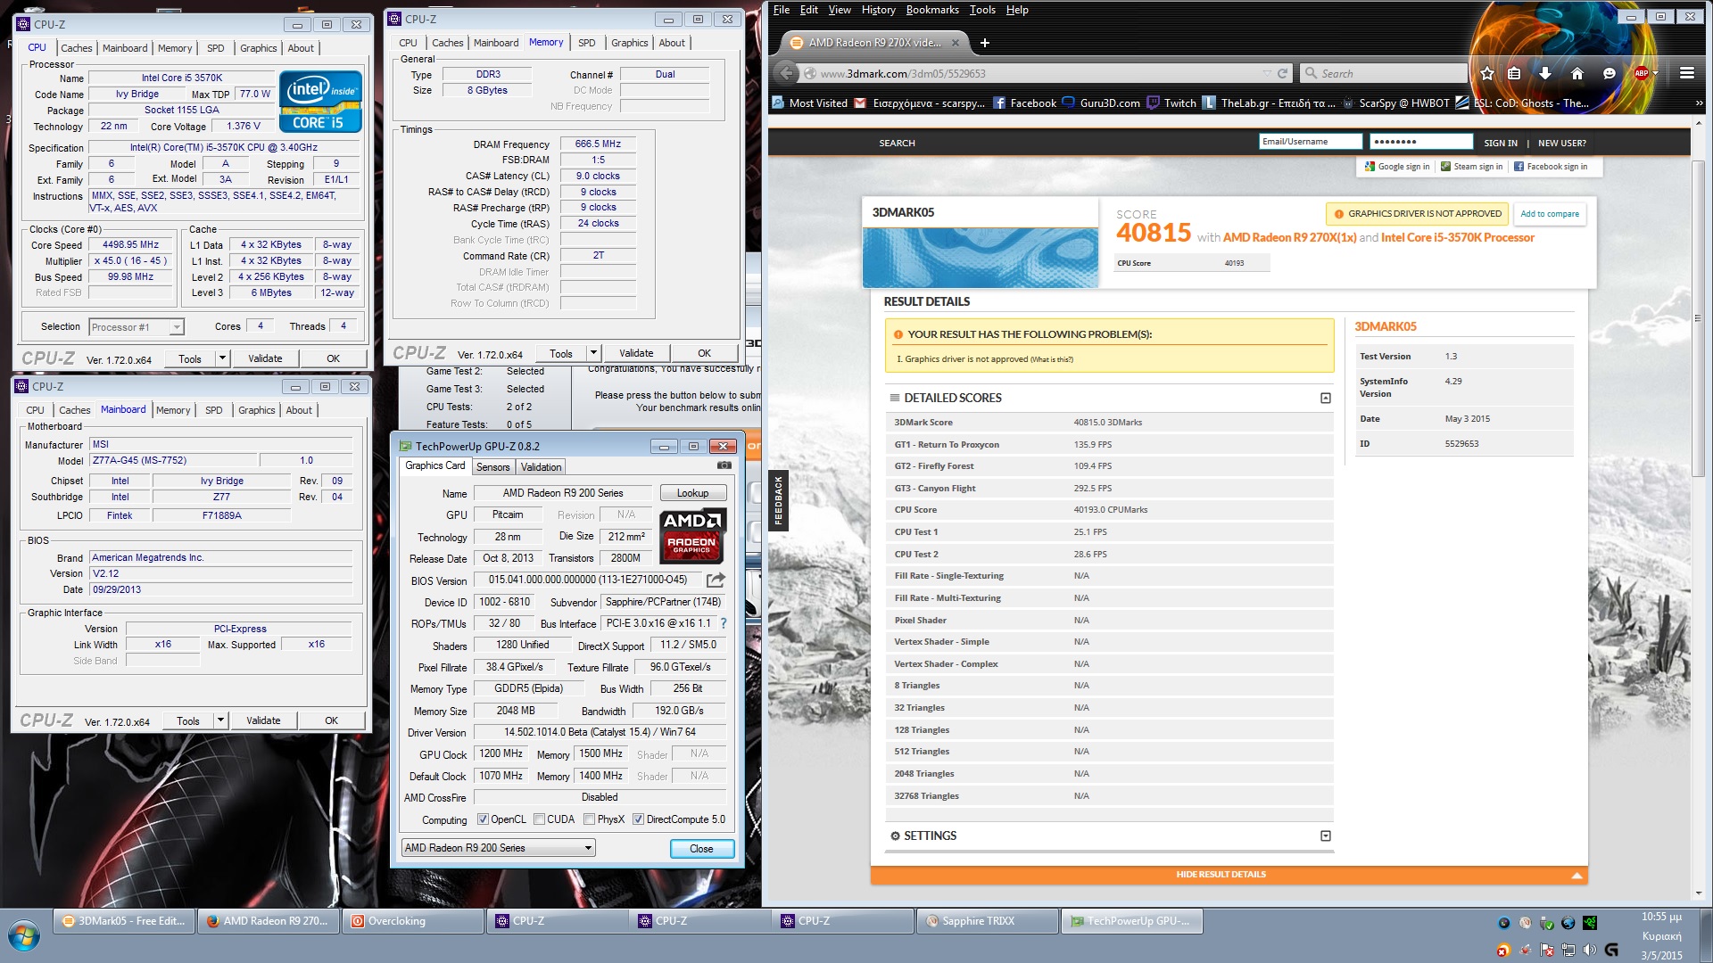This screenshot has width=1713, height=963.
Task: Click the browser back arrow button
Action: click(786, 73)
